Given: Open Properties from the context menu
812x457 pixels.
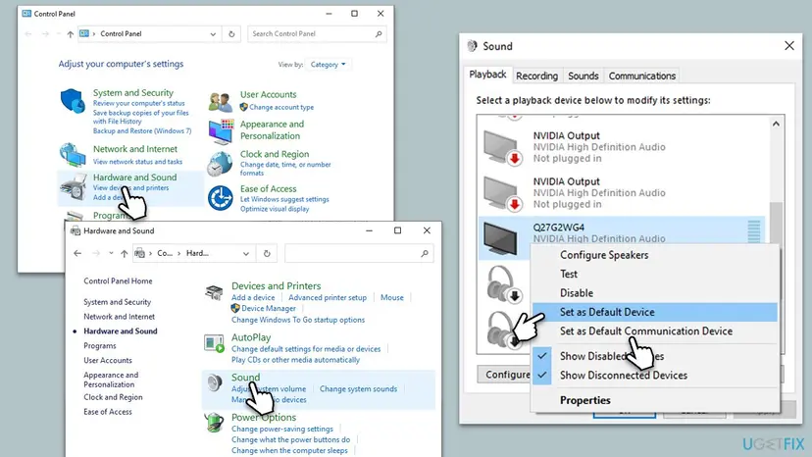Looking at the screenshot, I should [x=655, y=400].
